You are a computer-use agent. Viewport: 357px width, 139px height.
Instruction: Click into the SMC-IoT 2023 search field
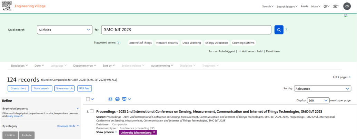[186, 30]
